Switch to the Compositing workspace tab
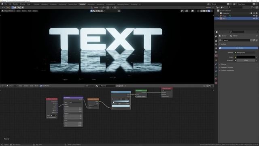This screenshot has width=259, height=146. pyautogui.click(x=110, y=4)
